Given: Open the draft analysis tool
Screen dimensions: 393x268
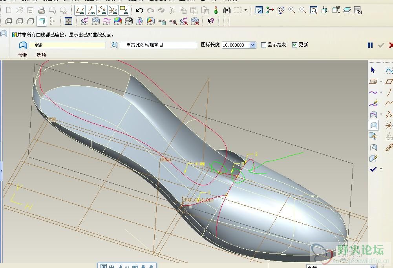Looking at the screenshot, I should tap(140, 21).
